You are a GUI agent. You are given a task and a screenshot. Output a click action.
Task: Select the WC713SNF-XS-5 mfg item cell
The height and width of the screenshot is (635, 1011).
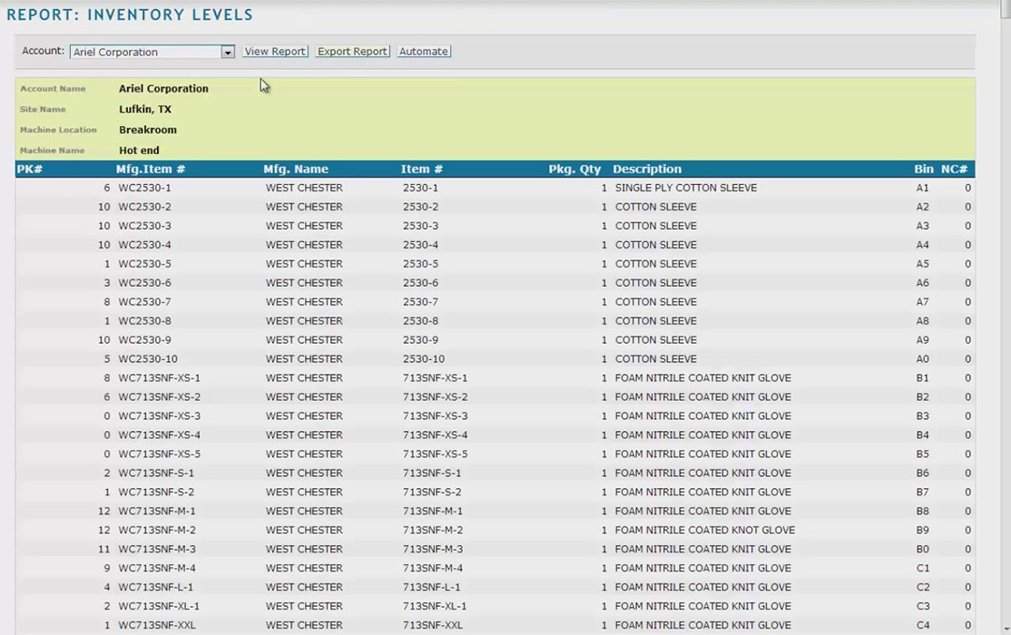(x=159, y=454)
